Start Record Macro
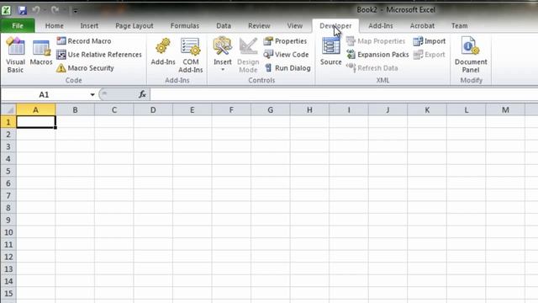This screenshot has height=303, width=538. tap(84, 41)
